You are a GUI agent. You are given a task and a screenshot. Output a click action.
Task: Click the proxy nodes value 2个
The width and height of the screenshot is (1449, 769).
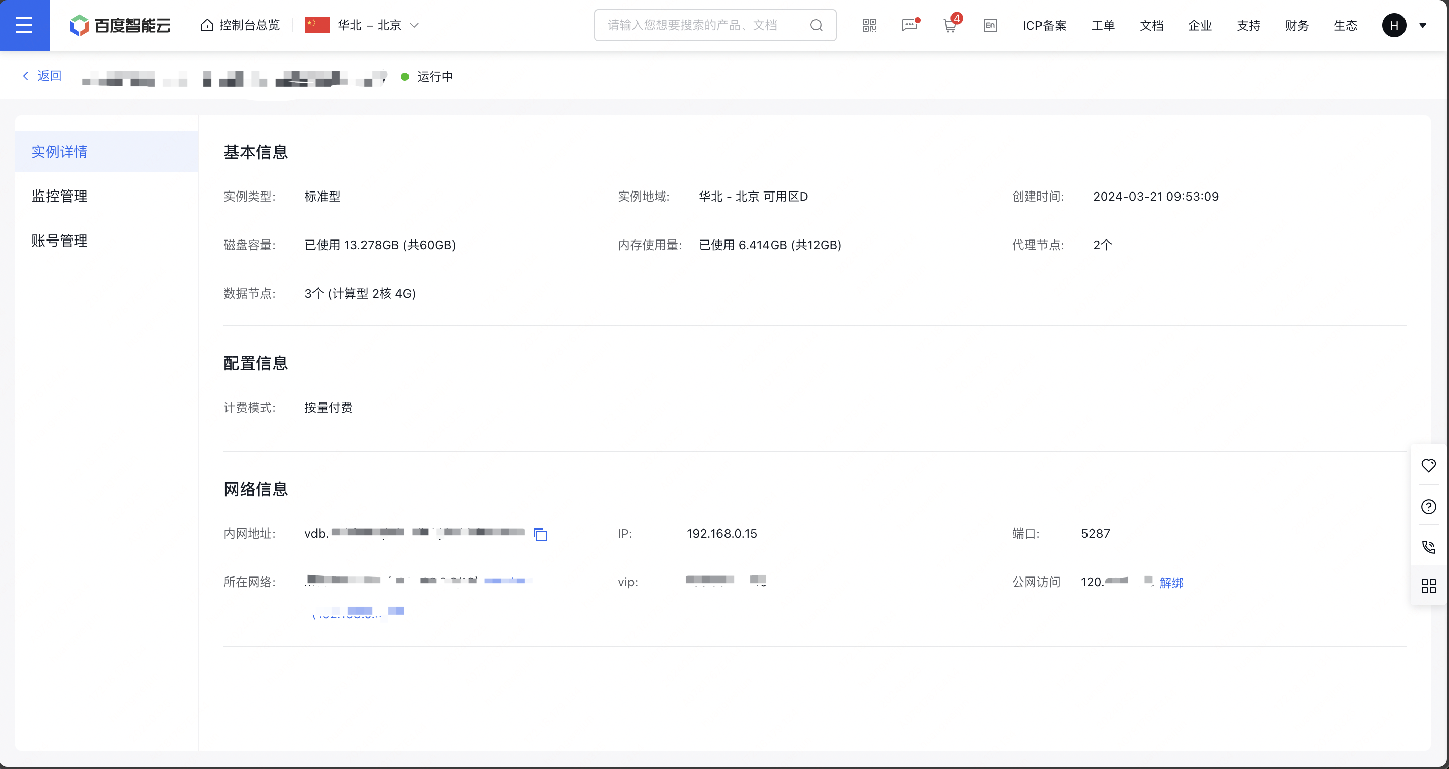[x=1103, y=245]
